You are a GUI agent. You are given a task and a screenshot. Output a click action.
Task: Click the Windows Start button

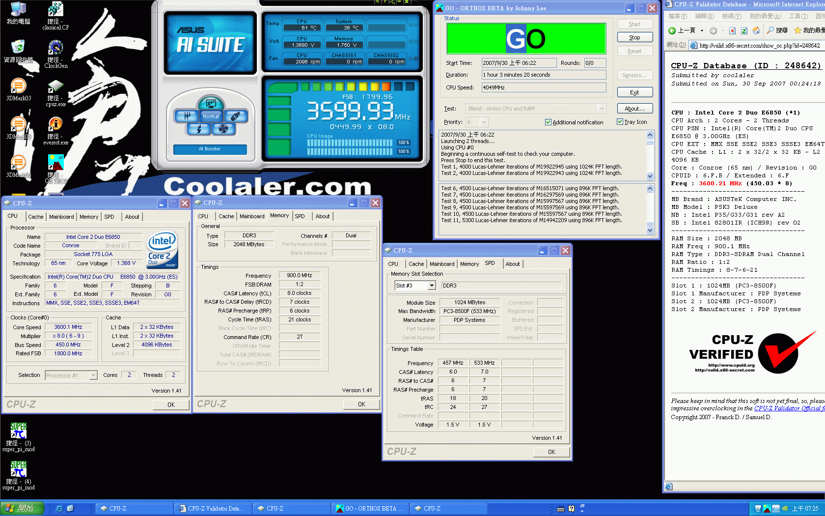22,509
